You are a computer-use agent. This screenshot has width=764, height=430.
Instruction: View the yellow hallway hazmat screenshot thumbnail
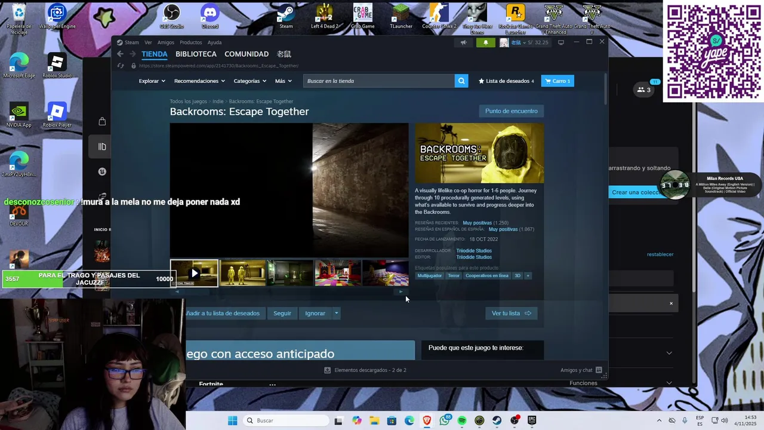[x=243, y=273]
